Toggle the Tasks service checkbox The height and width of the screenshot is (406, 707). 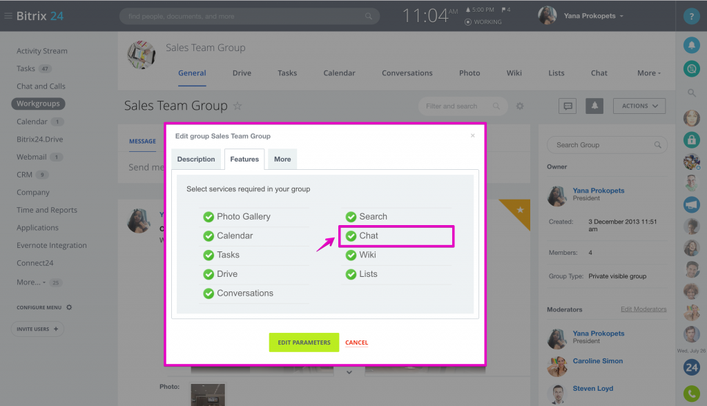(x=209, y=255)
